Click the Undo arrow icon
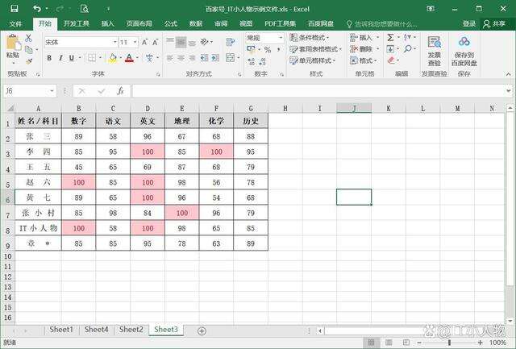Viewport: 516px width, 349px height. [37, 9]
